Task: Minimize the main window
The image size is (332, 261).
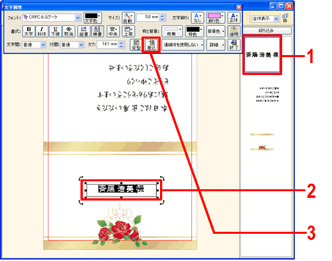Action: 273,5
